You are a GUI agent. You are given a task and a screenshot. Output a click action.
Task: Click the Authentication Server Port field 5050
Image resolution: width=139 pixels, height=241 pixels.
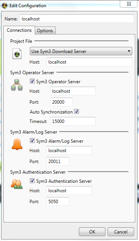pyautogui.click(x=58, y=202)
